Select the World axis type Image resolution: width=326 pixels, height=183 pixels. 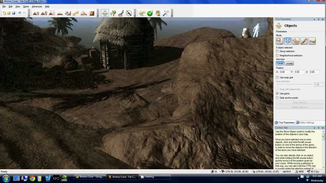pyautogui.click(x=289, y=64)
